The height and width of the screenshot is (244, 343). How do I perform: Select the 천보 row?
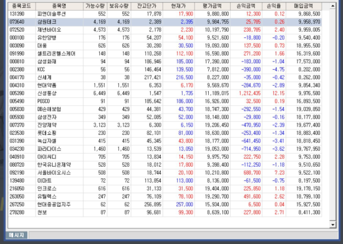(165, 212)
